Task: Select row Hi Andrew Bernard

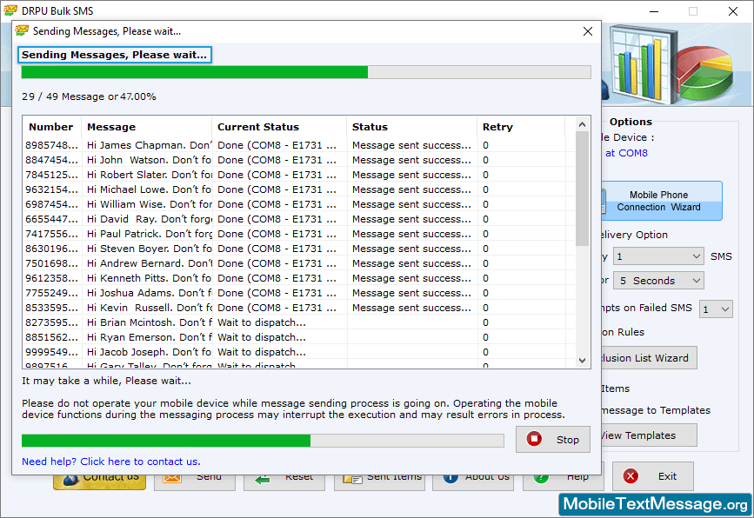Action: coord(298,263)
